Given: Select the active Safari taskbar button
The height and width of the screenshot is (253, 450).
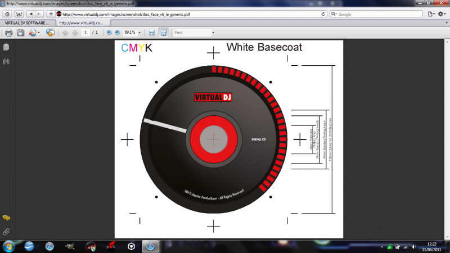Looking at the screenshot, I should [150, 246].
